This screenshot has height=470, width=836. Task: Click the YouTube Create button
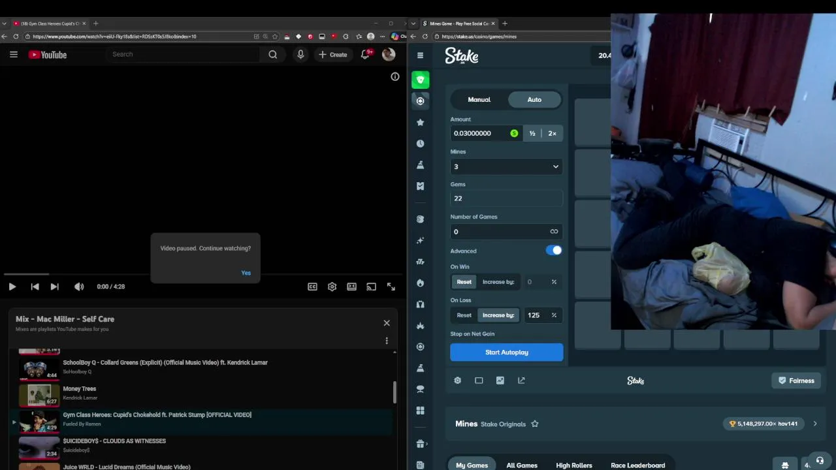pos(333,55)
